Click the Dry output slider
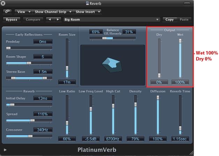 pyautogui.click(x=159, y=58)
